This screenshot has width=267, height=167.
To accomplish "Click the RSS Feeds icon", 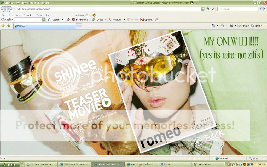I will click(222, 26).
